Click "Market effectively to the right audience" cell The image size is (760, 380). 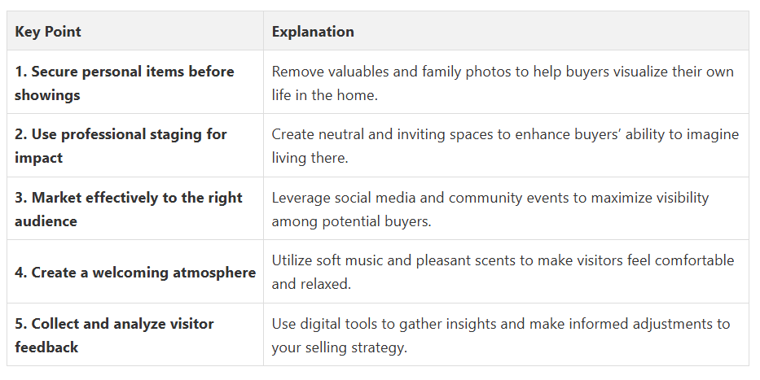point(129,209)
